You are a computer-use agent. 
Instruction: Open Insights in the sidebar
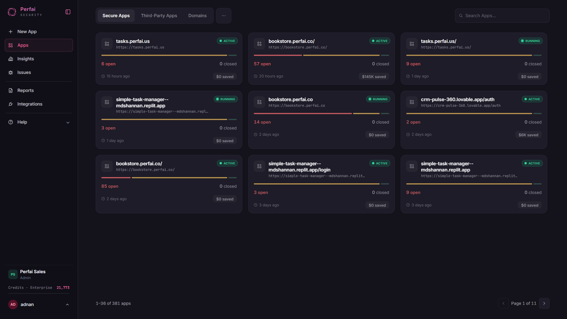tap(39, 59)
